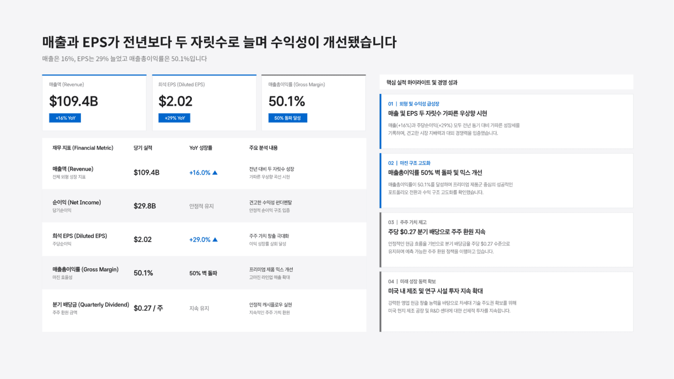The image size is (674, 379).
Task: Click the 매출총이익률 (Gross Margin) row label in table
Action: pos(85,270)
